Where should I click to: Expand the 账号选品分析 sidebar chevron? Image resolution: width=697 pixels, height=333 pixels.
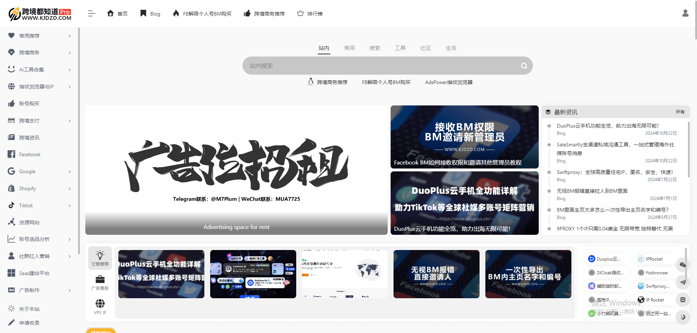pyautogui.click(x=70, y=240)
